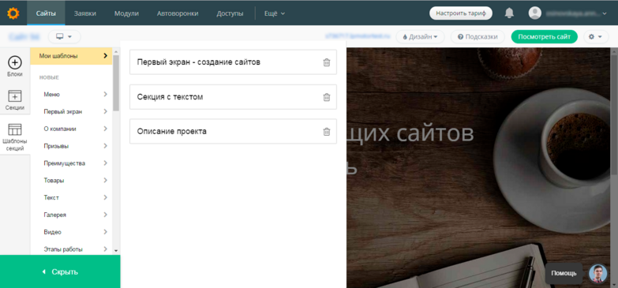The width and height of the screenshot is (618, 288).
Task: Click the Настроить тариф button
Action: [461, 13]
